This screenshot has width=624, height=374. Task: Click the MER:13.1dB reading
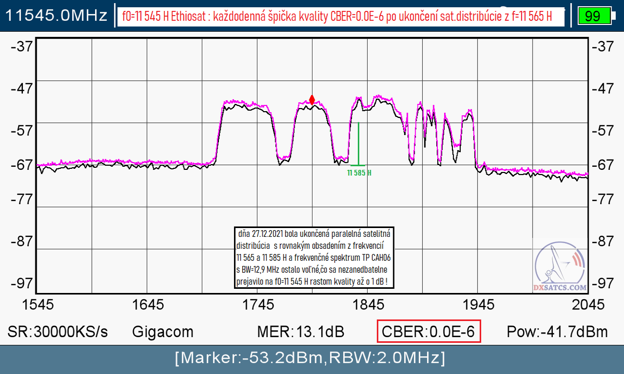click(x=301, y=331)
